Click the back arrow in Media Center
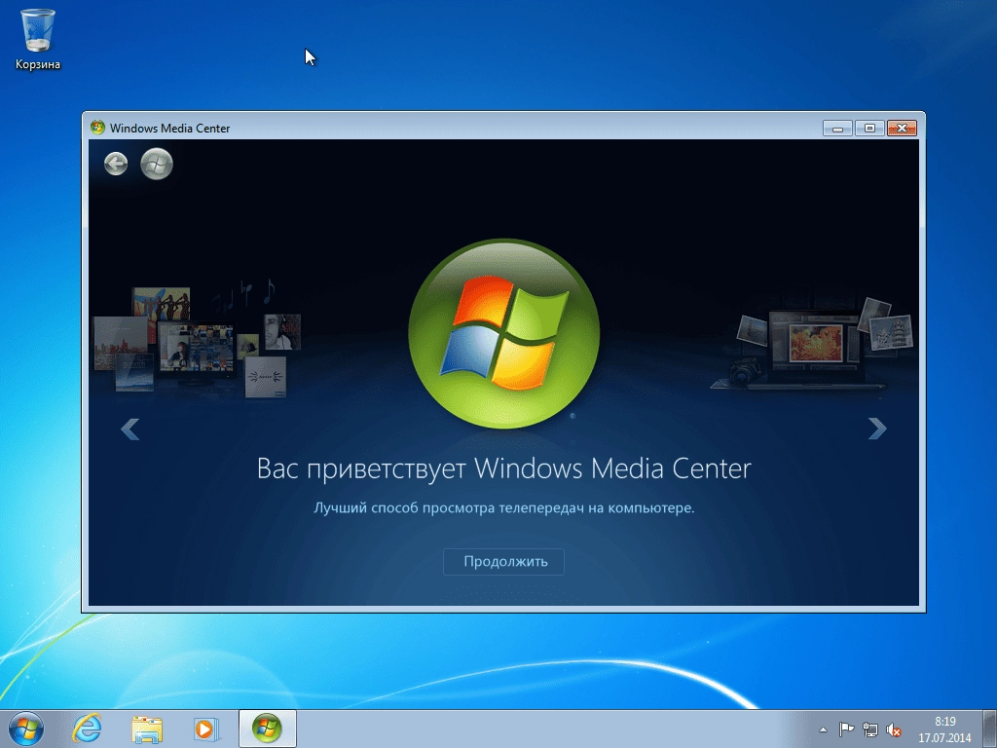The image size is (997, 748). (116, 164)
